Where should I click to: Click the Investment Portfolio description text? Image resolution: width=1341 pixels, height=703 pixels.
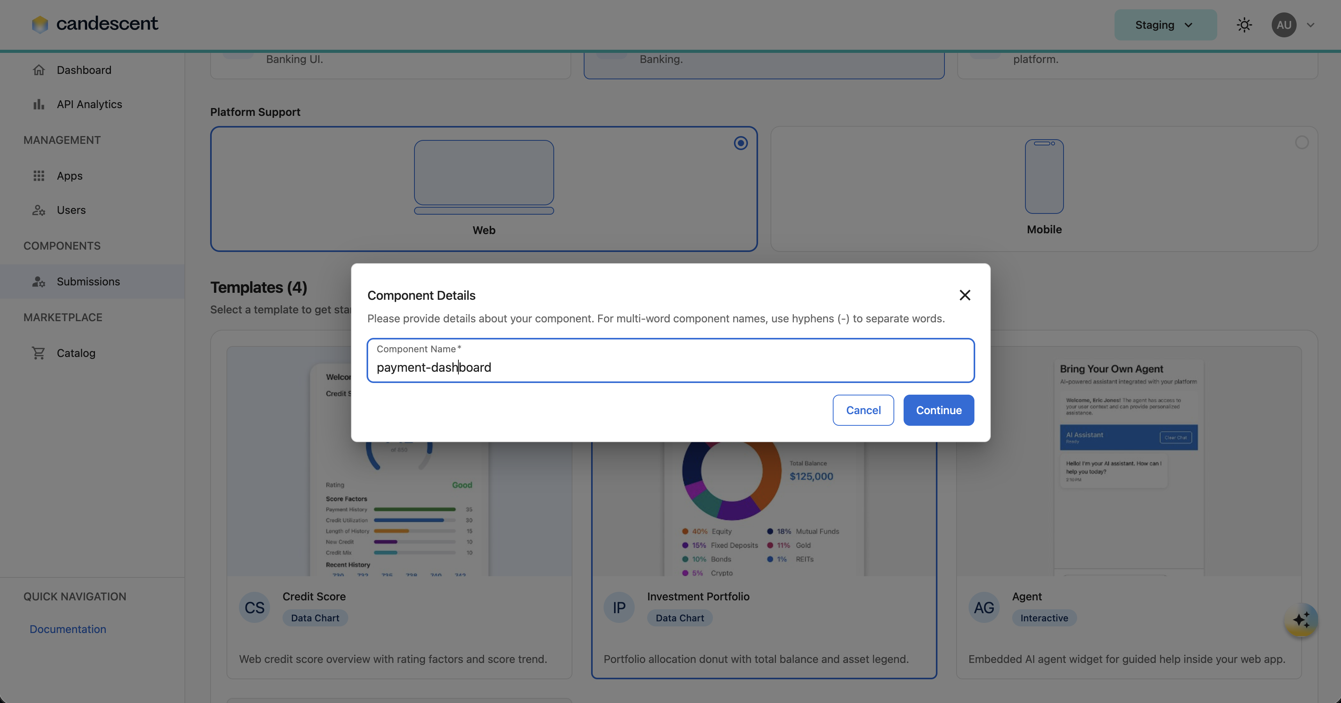756,659
